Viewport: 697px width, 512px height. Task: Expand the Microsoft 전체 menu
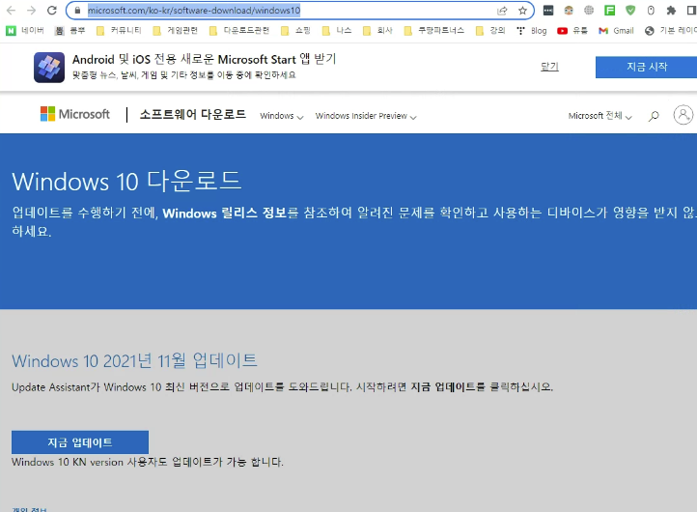(600, 116)
